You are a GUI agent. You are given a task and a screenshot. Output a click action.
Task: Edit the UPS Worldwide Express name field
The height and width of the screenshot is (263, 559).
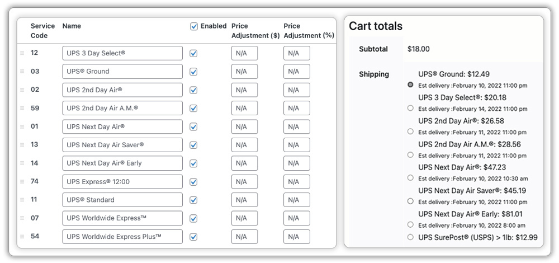(x=122, y=218)
